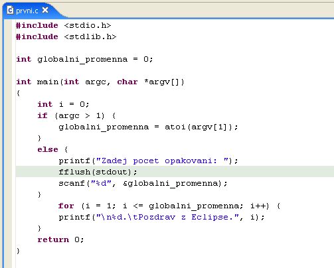Click the stdio.h include line

(63, 25)
